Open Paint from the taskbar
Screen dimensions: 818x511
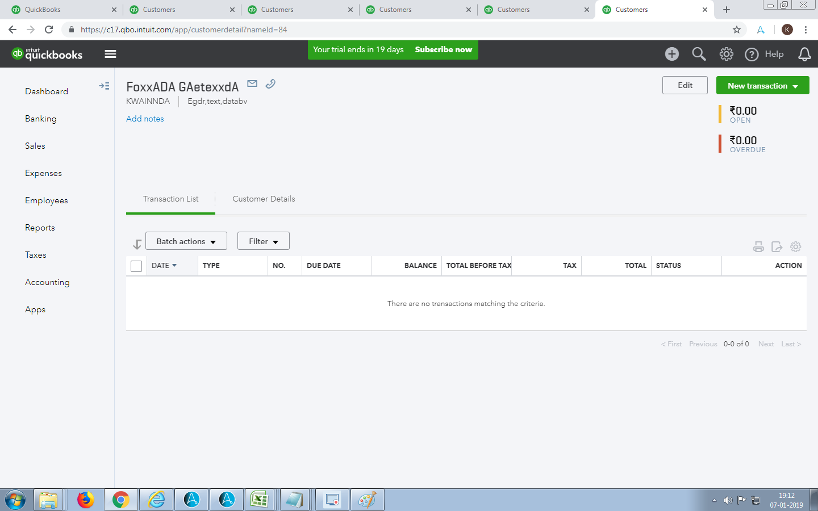[x=367, y=500]
